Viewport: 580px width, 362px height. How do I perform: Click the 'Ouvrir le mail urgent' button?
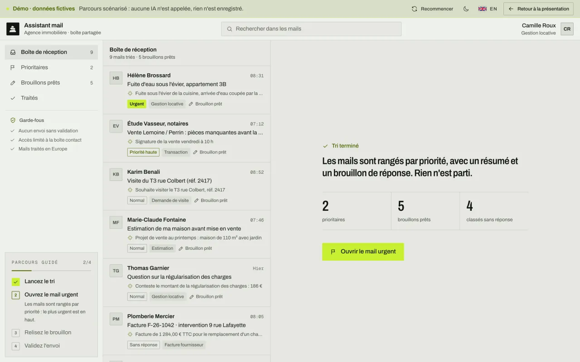pos(363,252)
